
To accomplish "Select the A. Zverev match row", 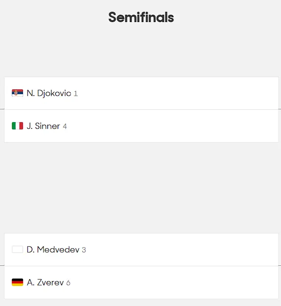I will [x=141, y=282].
